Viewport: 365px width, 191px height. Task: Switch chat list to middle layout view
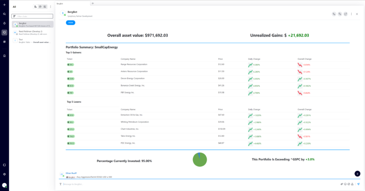click(40, 7)
